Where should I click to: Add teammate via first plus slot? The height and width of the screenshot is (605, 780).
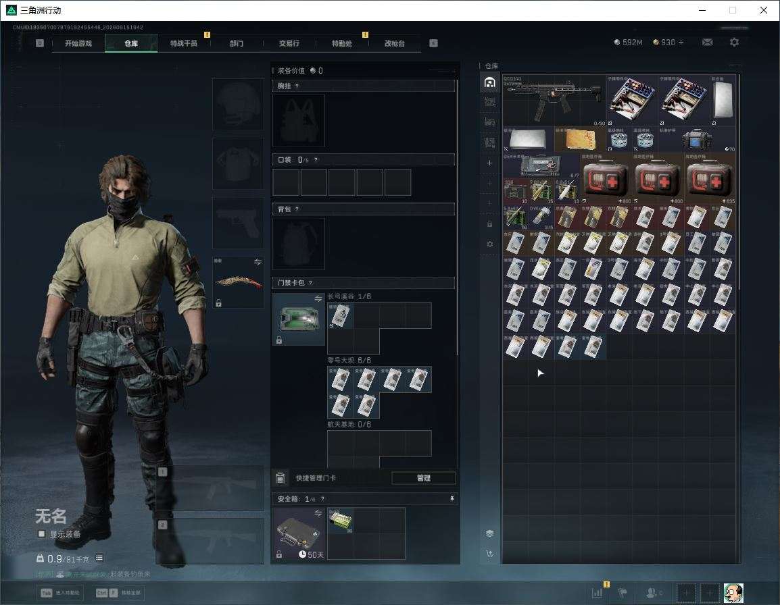pos(686,593)
